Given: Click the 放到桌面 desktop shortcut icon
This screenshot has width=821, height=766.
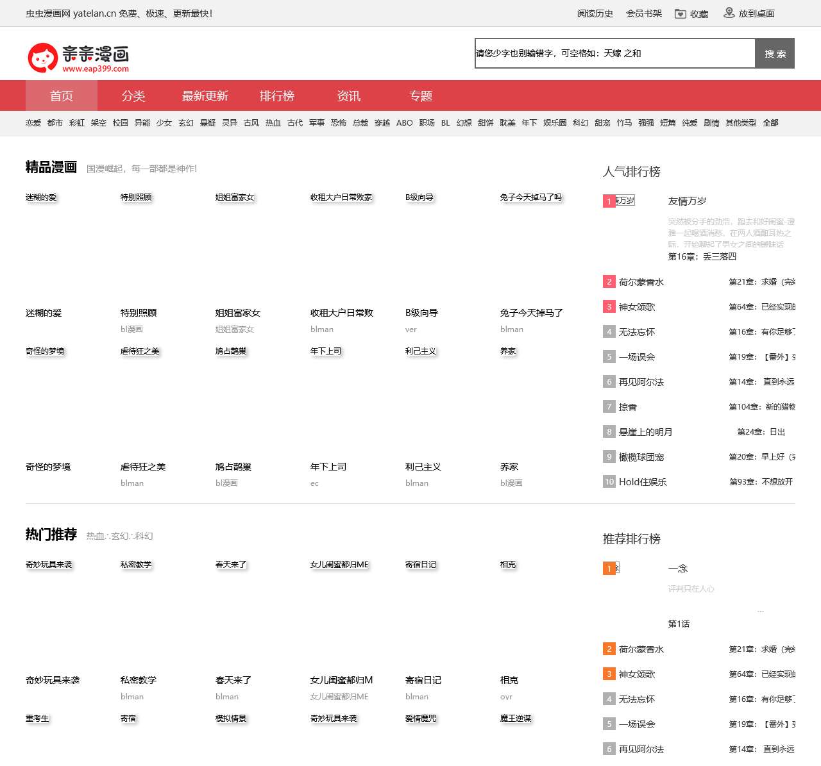Looking at the screenshot, I should click(729, 13).
